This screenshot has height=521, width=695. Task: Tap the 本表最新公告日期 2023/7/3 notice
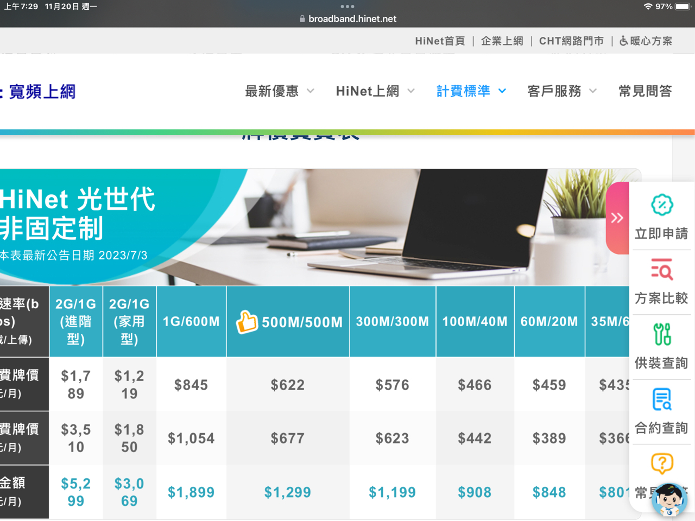pyautogui.click(x=74, y=256)
